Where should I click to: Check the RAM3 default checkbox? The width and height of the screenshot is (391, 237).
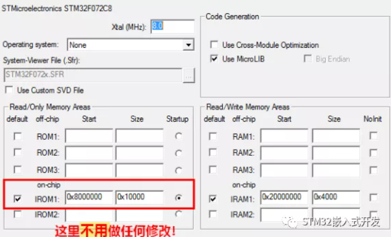(213, 170)
